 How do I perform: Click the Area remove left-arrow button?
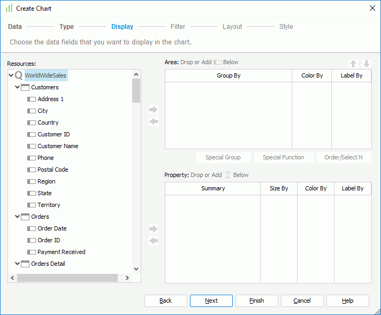[x=154, y=121]
